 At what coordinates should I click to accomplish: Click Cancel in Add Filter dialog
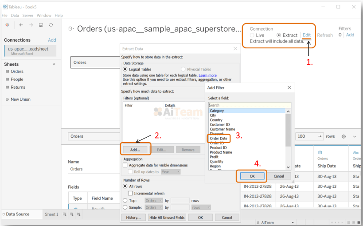tap(279, 176)
